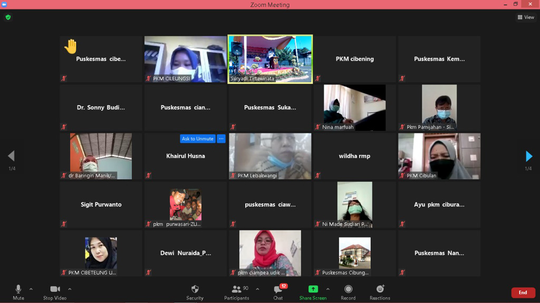Select the pkm purwasari profile picture tile
Image resolution: width=540 pixels, height=303 pixels.
186,205
